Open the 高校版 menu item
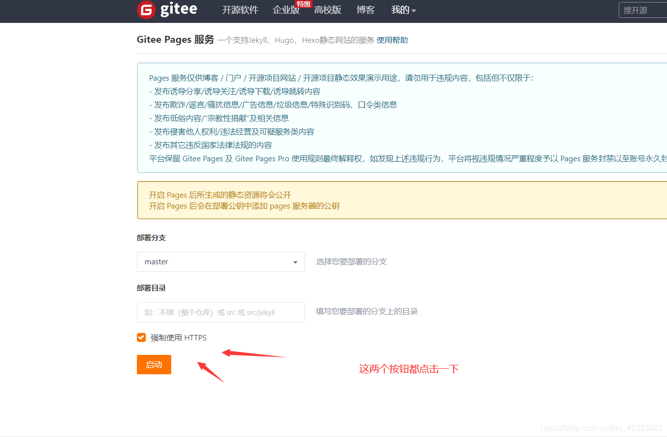Viewport: 667px width, 437px height. [328, 10]
